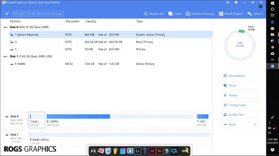This screenshot has width=279, height=156.
Task: Click Surface Test in the side panel
Action: click(240, 114)
